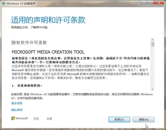Click section heading 1. 安装和使用权利

pos(27,85)
